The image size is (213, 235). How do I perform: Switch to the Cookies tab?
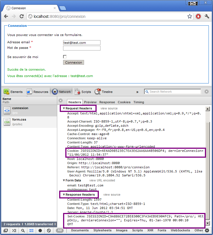tap(124, 102)
